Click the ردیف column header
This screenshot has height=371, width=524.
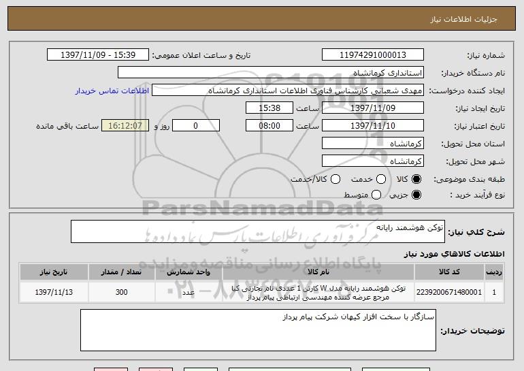point(494,272)
